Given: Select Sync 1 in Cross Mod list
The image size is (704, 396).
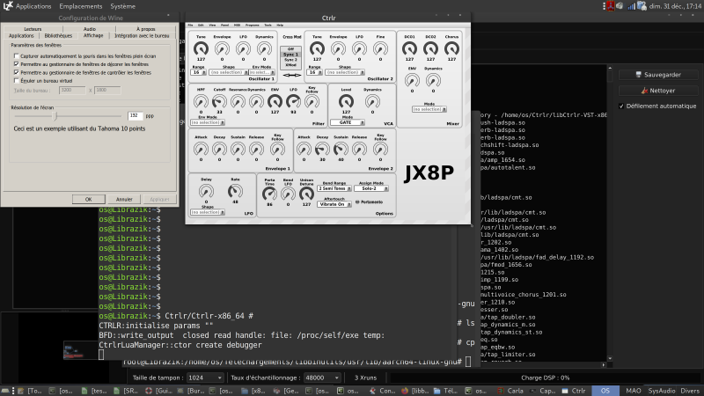Looking at the screenshot, I should point(291,55).
